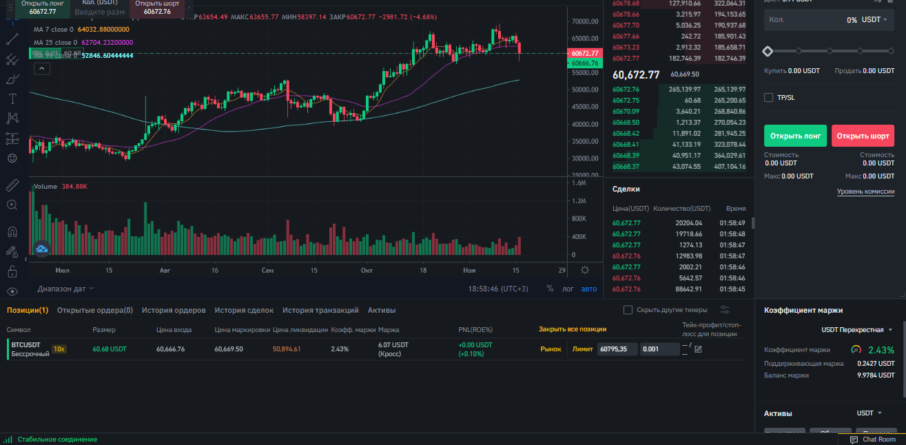
Task: Click floating 'Открыть лонг' quick button
Action: click(42, 8)
